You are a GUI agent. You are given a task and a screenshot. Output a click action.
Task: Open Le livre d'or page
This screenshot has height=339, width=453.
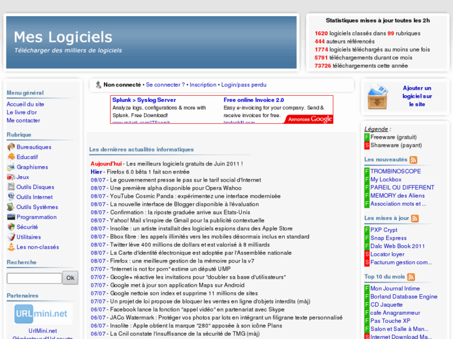(x=22, y=112)
